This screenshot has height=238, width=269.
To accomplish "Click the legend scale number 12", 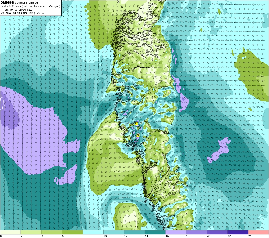I will (x=126, y=236).
